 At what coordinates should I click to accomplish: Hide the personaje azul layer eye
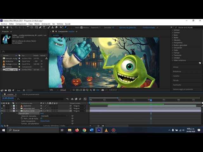(2, 108)
